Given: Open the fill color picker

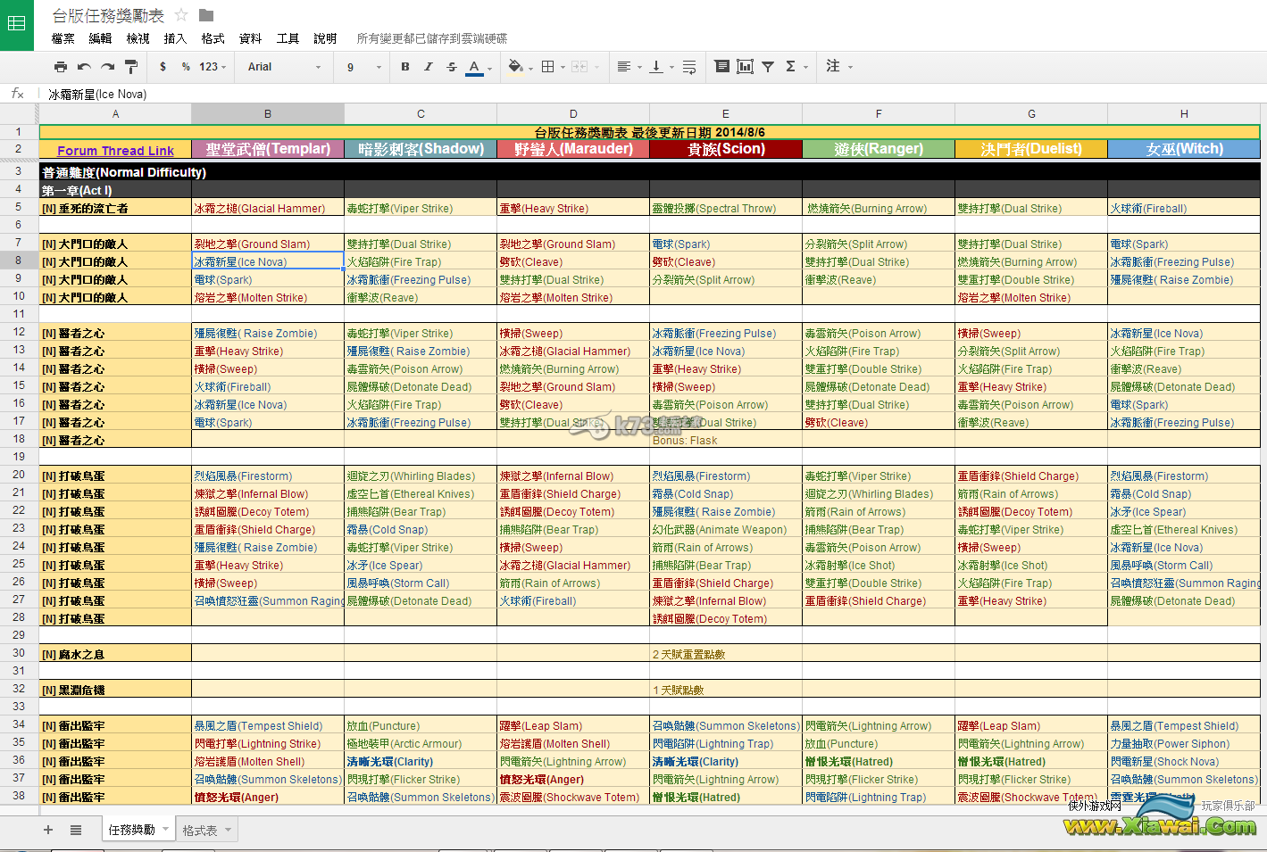Looking at the screenshot, I should 521,67.
